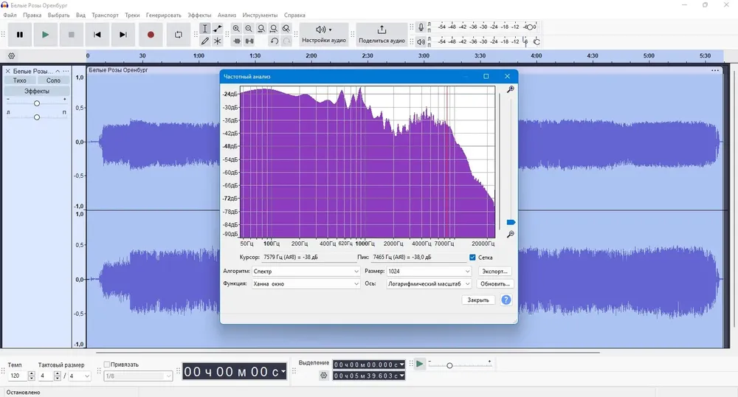Screen dimensions: 738x397
Task: Expand the Размер dropdown showing 1024
Action: [x=429, y=272]
